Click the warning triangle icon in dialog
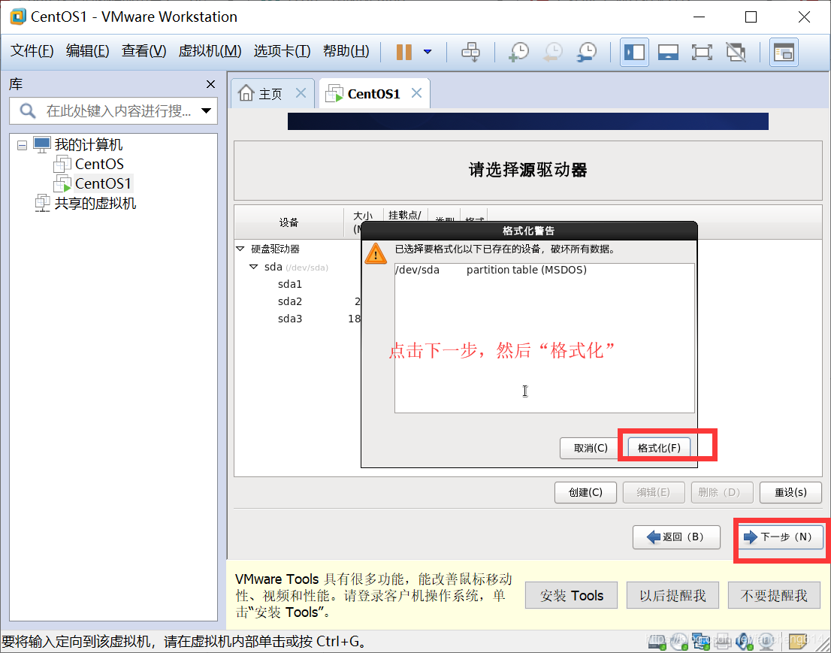Screen dimensions: 831x653 [376, 255]
